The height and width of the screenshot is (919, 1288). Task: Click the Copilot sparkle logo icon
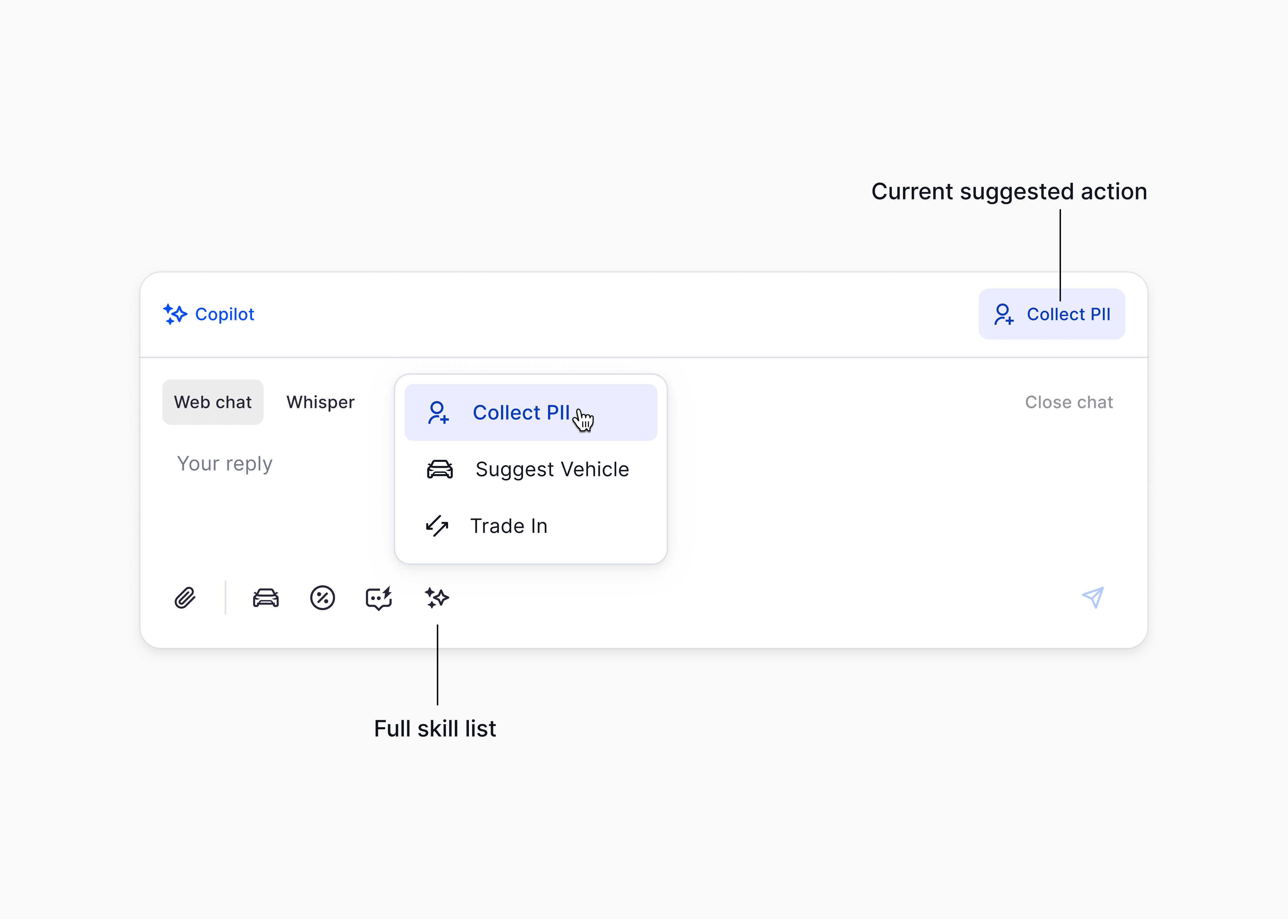175,314
